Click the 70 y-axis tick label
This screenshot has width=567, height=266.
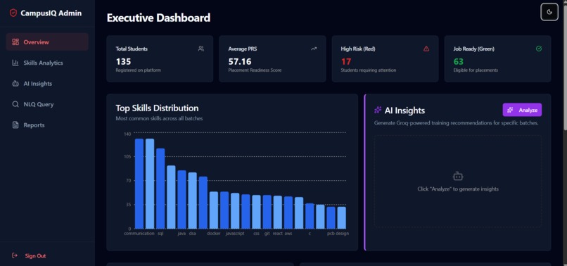(x=129, y=181)
